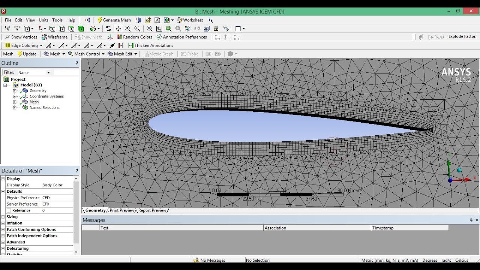Click the Generate Mesh button
This screenshot has height=270, width=480.
click(114, 20)
